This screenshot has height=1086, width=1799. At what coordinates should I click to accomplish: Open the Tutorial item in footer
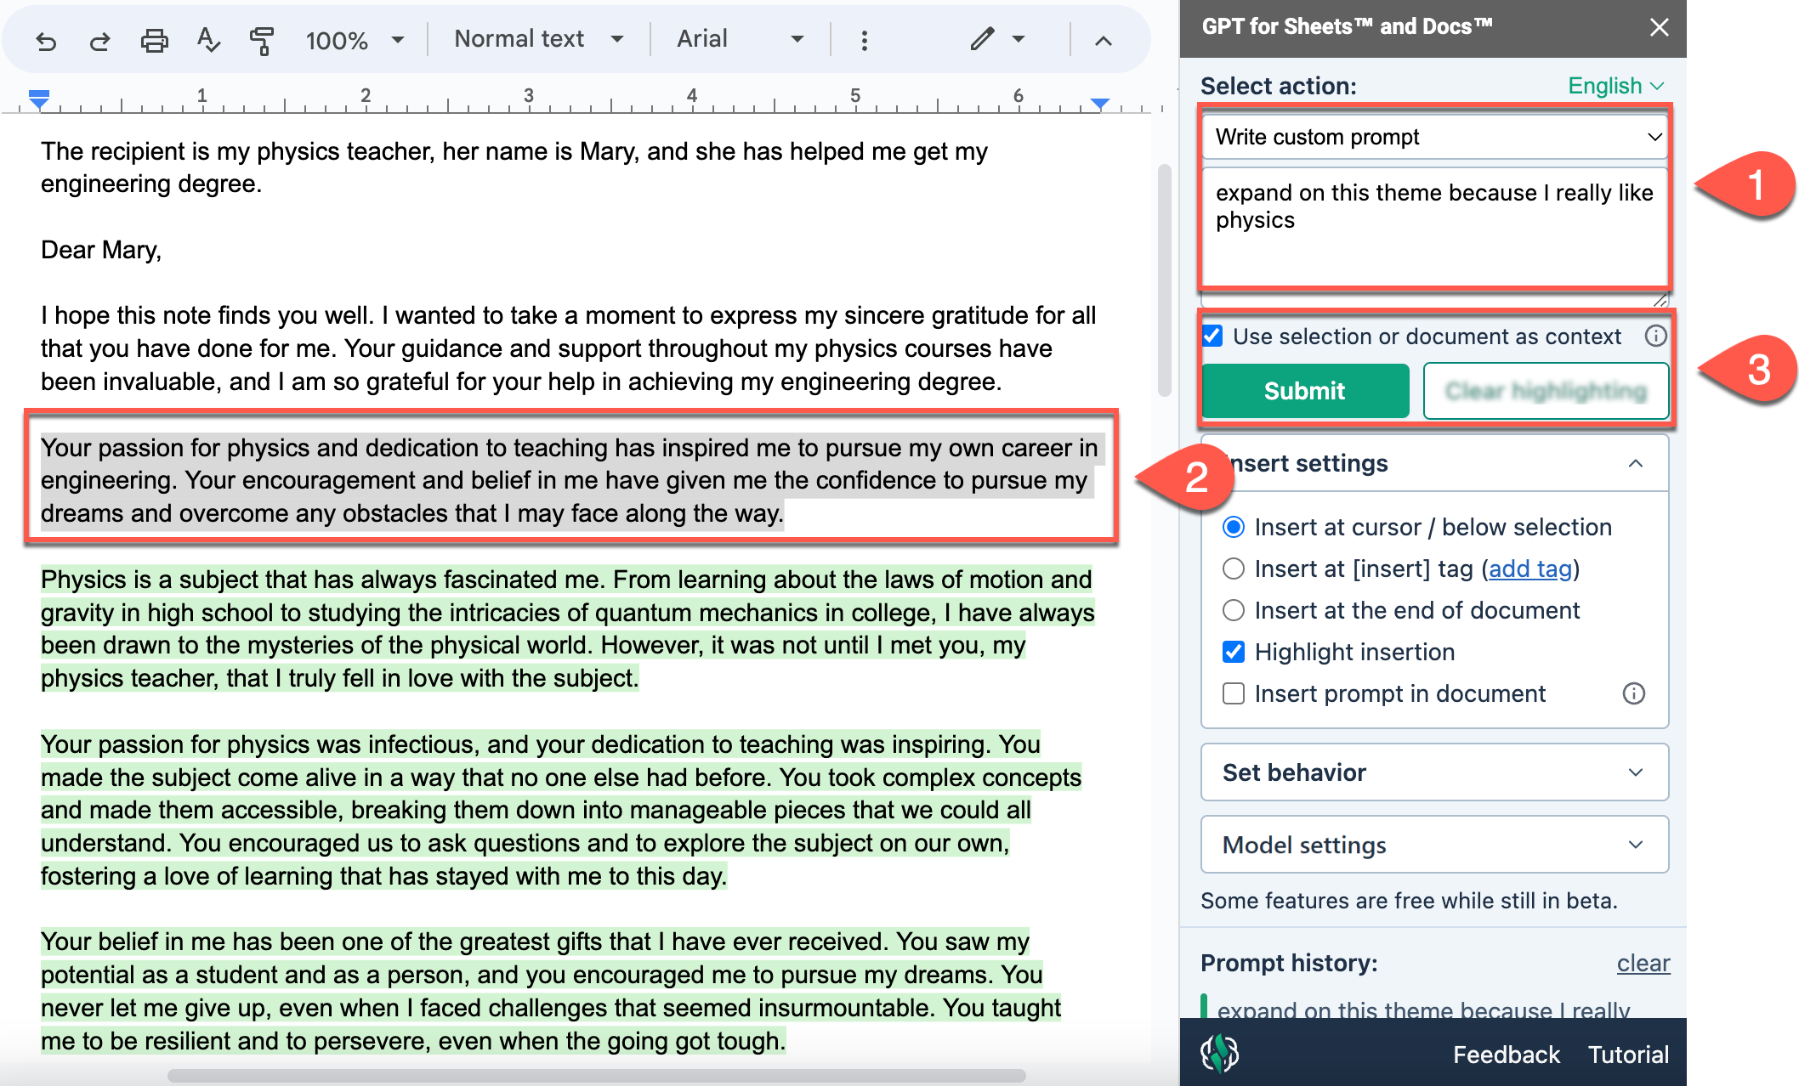click(x=1628, y=1055)
